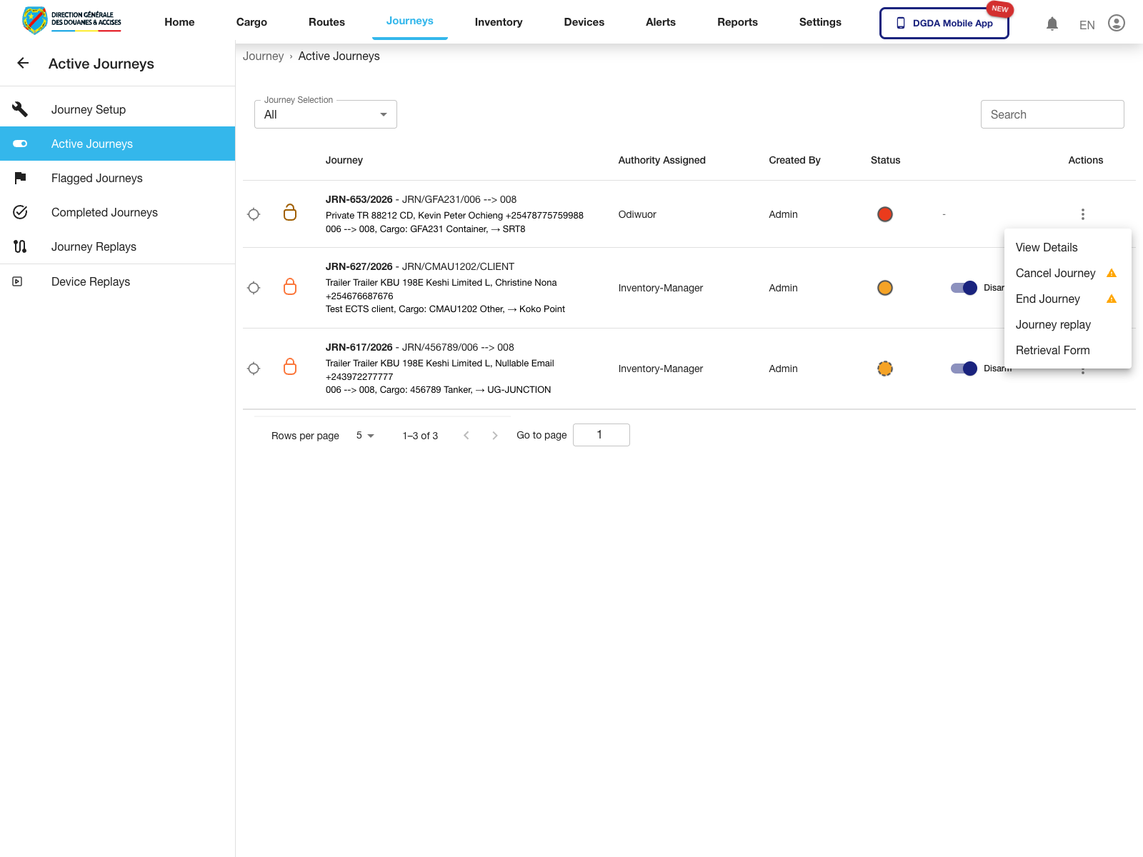Open the three-dot actions menu for JRN-653/2026
Viewport: 1143px width, 857px height.
point(1082,214)
